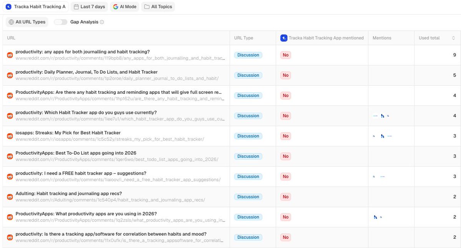Click the Discussion tag on the journalling apps row

coord(248,55)
